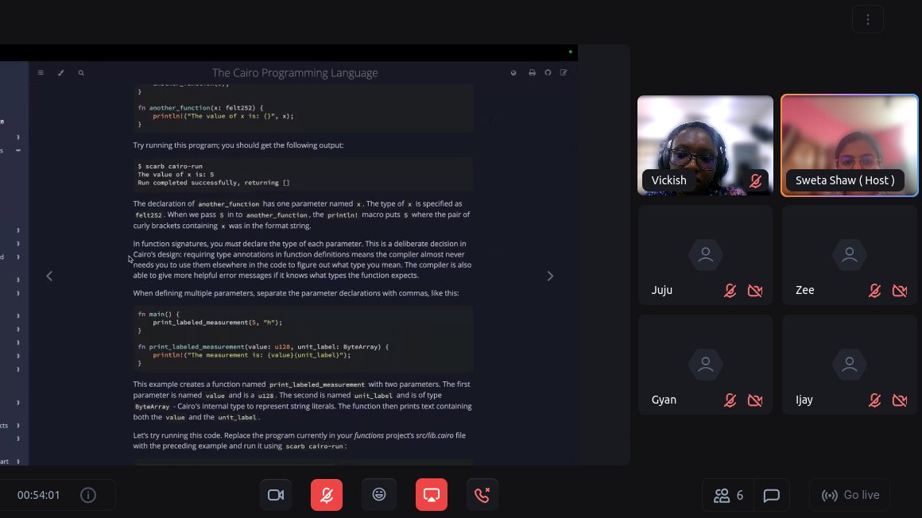Viewport: 922px width, 518px height.
Task: Open the search icon in book toolbar
Action: 81,72
